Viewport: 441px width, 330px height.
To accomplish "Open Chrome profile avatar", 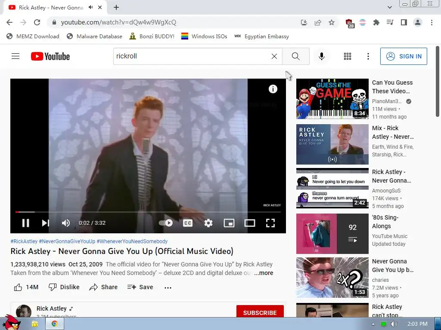I will [418, 22].
